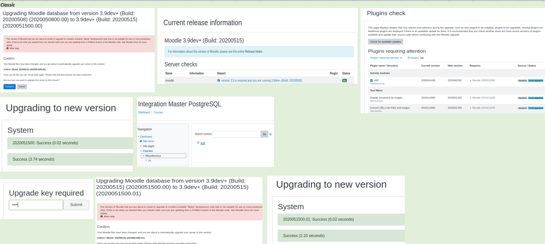The image size is (545, 244).
Task: Click the Current release information heading
Action: pyautogui.click(x=202, y=23)
